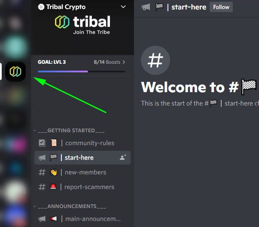Click the server boost progress bar
The image size is (259, 227).
[x=82, y=72]
